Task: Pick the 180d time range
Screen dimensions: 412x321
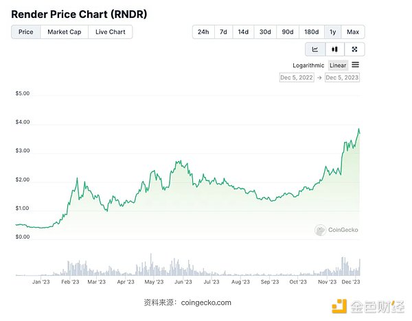Action: coord(311,32)
